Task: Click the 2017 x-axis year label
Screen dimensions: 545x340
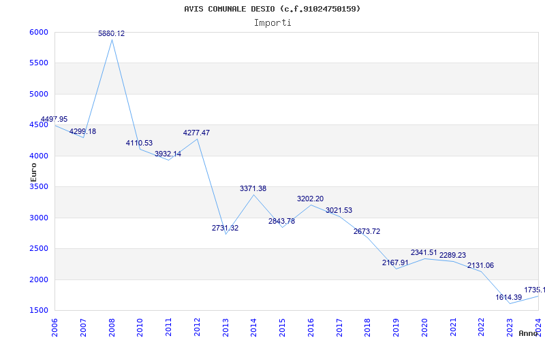Action: pyautogui.click(x=339, y=327)
